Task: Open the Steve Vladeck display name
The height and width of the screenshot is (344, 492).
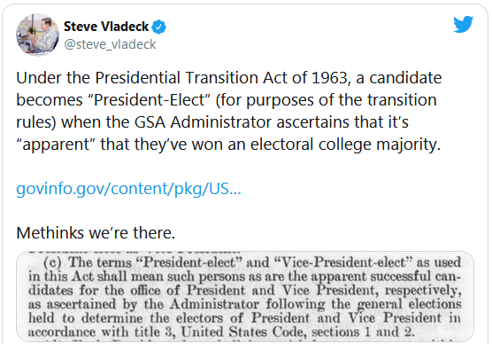Action: point(106,27)
